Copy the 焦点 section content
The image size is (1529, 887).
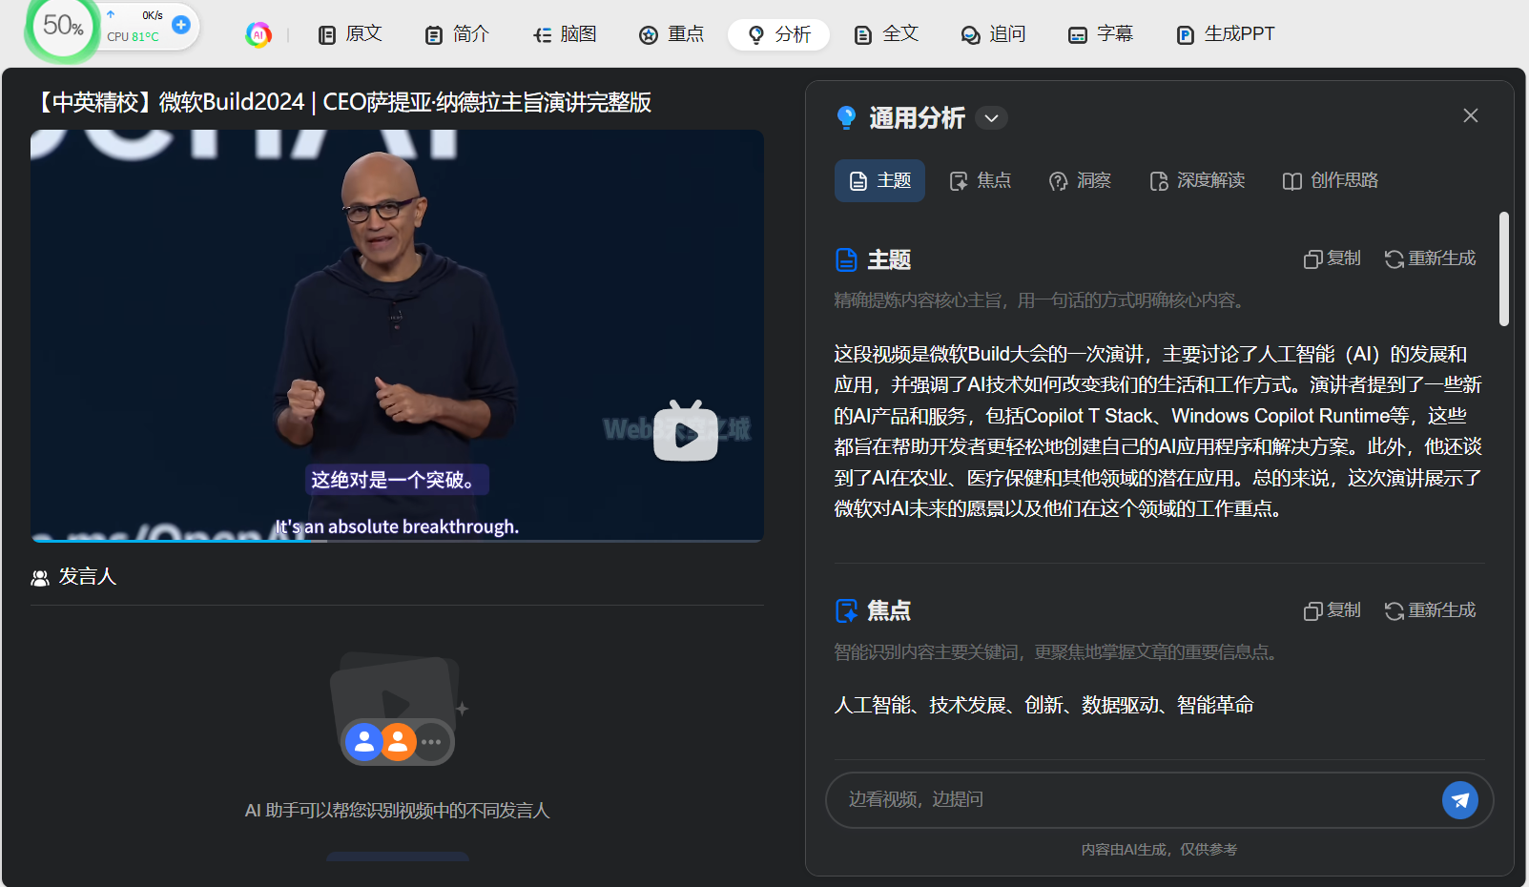pos(1332,610)
